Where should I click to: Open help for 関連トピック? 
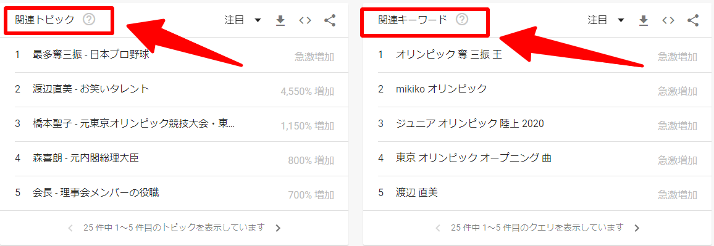click(x=89, y=20)
